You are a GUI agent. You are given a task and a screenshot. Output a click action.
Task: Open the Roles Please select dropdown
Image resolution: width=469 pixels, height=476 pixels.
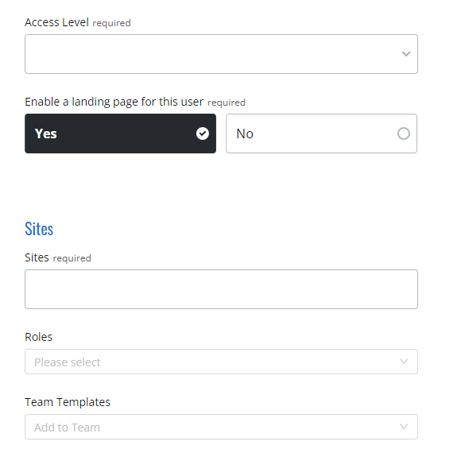tap(221, 362)
